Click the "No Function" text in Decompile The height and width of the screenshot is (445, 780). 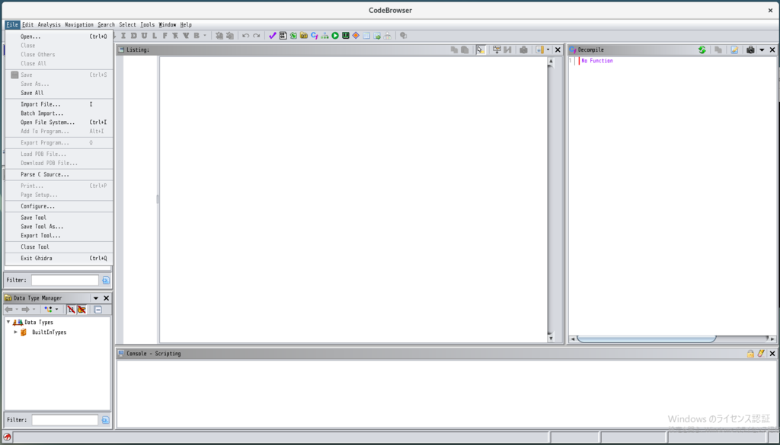tap(597, 61)
